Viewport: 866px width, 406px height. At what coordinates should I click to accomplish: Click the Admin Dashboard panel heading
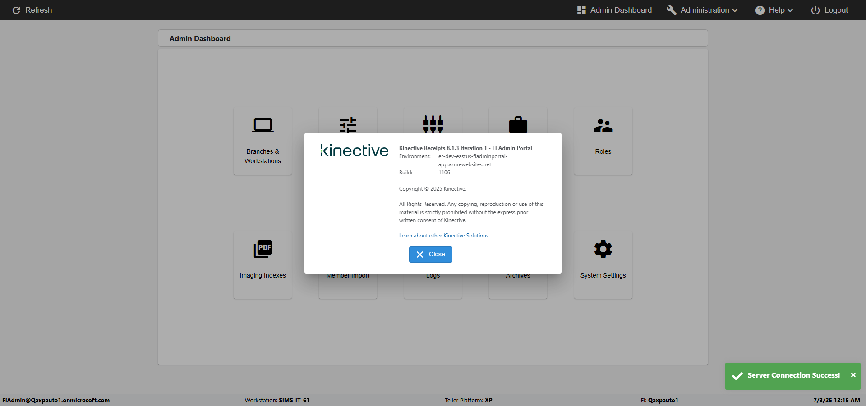(200, 39)
